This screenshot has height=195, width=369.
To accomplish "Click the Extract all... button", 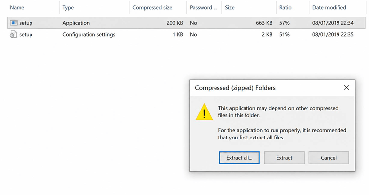I will [x=239, y=158].
